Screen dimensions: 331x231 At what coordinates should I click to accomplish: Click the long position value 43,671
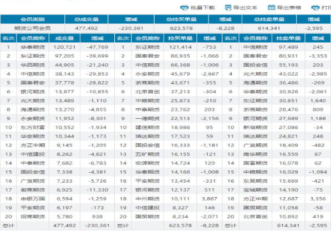[180, 83]
